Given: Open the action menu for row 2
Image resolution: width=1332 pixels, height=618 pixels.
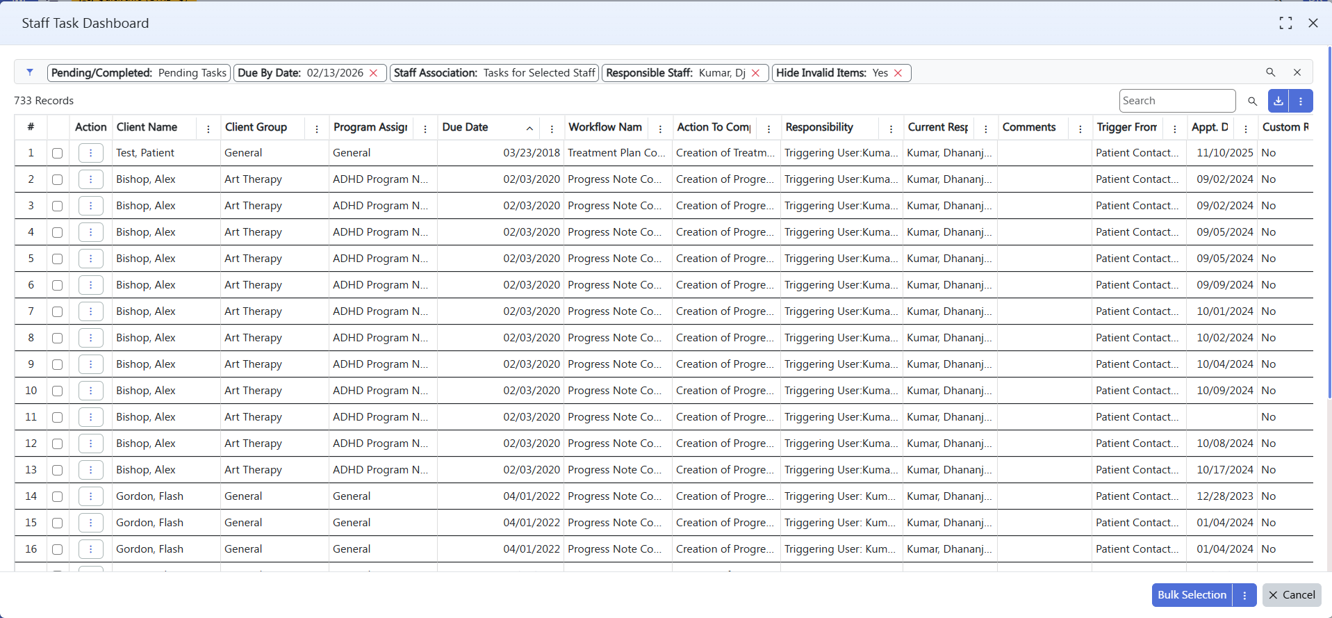Looking at the screenshot, I should point(91,179).
